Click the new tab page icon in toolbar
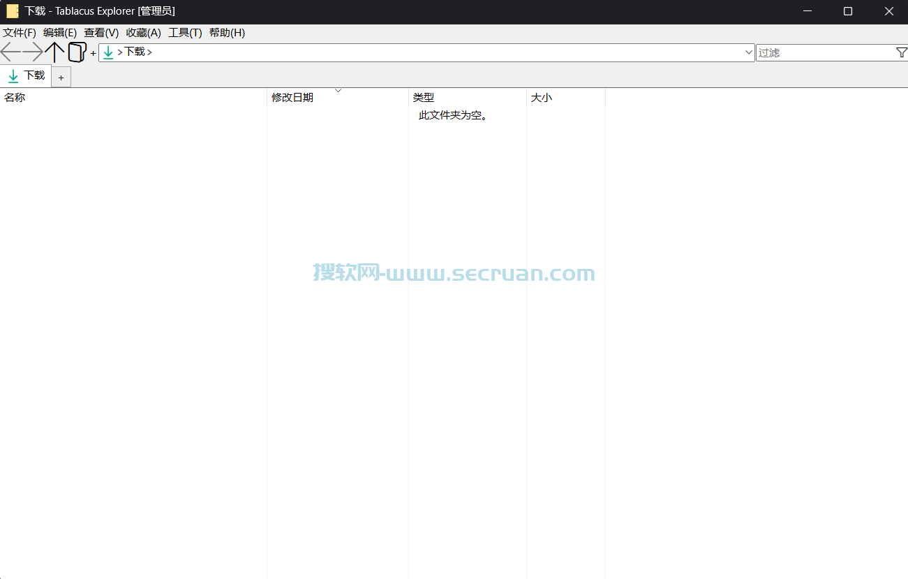The width and height of the screenshot is (908, 579). [77, 52]
